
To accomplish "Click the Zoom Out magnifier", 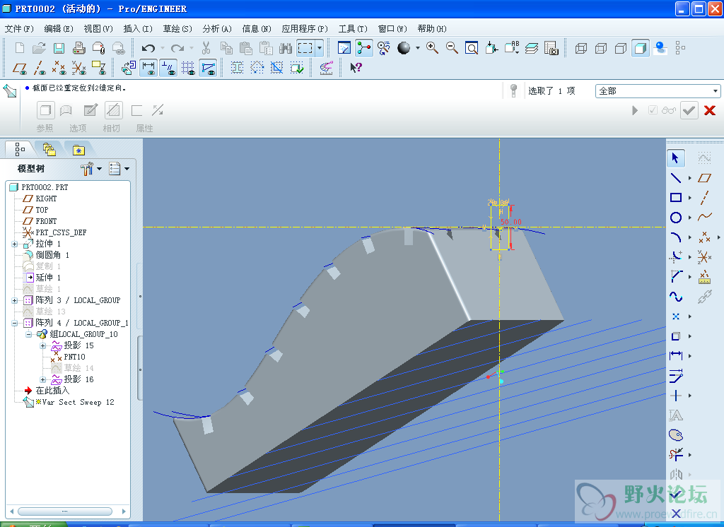I will tap(452, 48).
